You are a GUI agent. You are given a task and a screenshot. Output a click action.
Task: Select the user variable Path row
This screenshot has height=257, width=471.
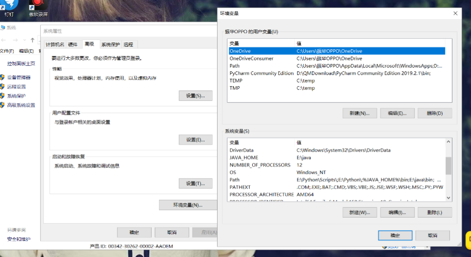(x=337, y=66)
